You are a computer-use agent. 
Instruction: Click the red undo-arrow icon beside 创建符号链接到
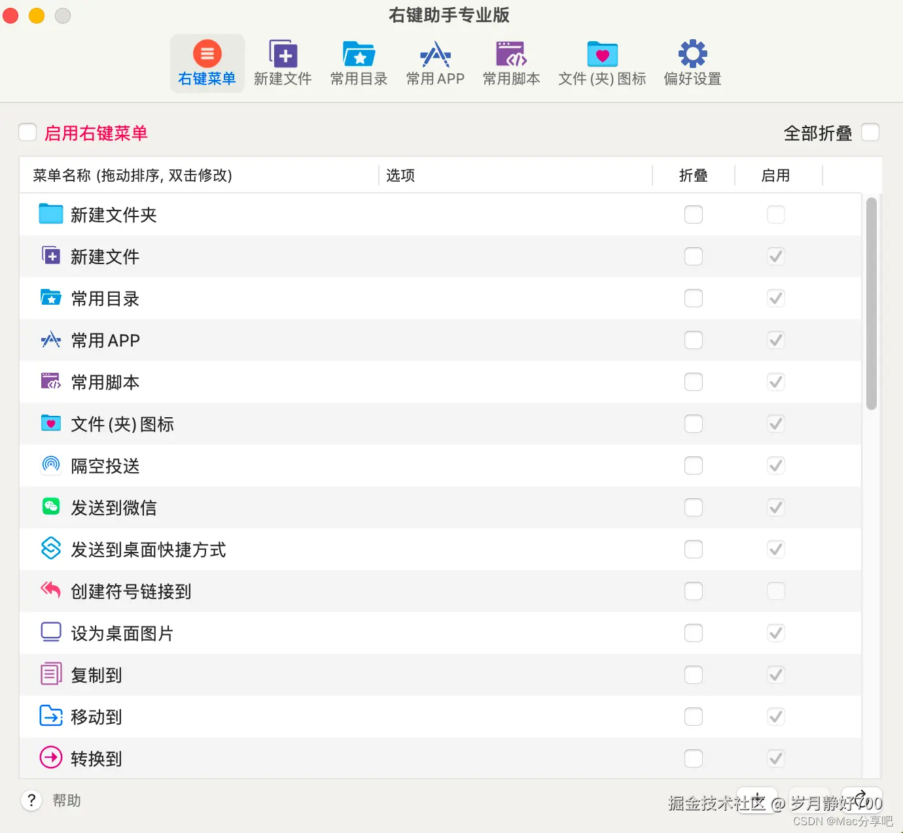pos(50,590)
